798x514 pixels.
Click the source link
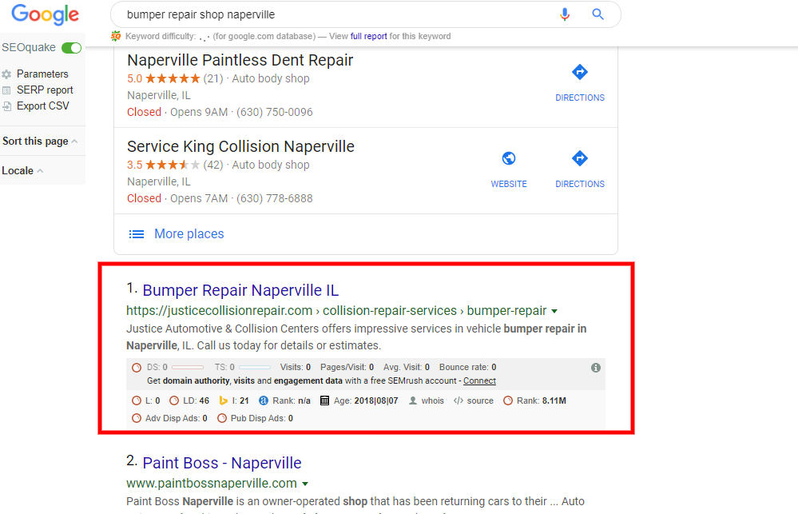480,401
